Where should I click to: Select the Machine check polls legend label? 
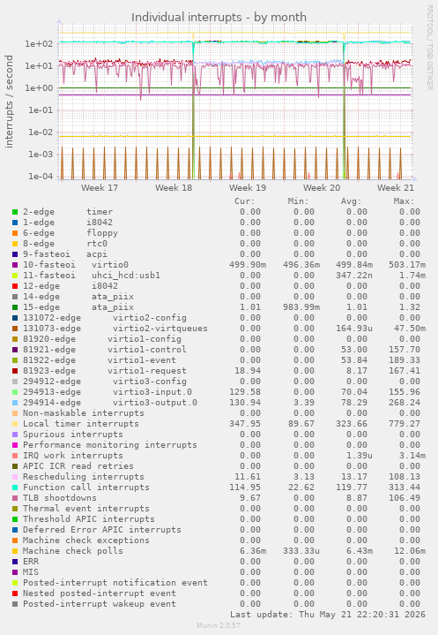click(x=73, y=551)
